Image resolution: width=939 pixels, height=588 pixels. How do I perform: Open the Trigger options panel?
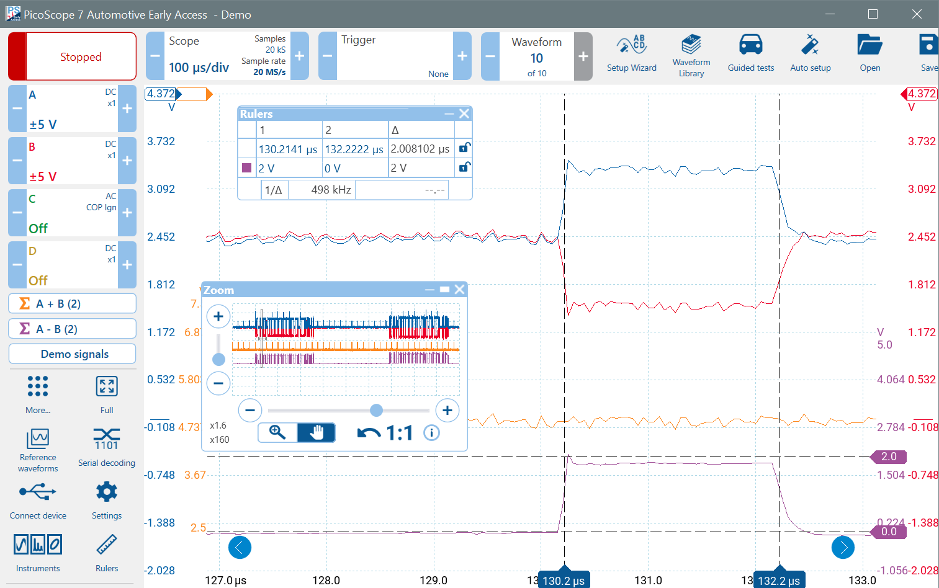pos(395,56)
